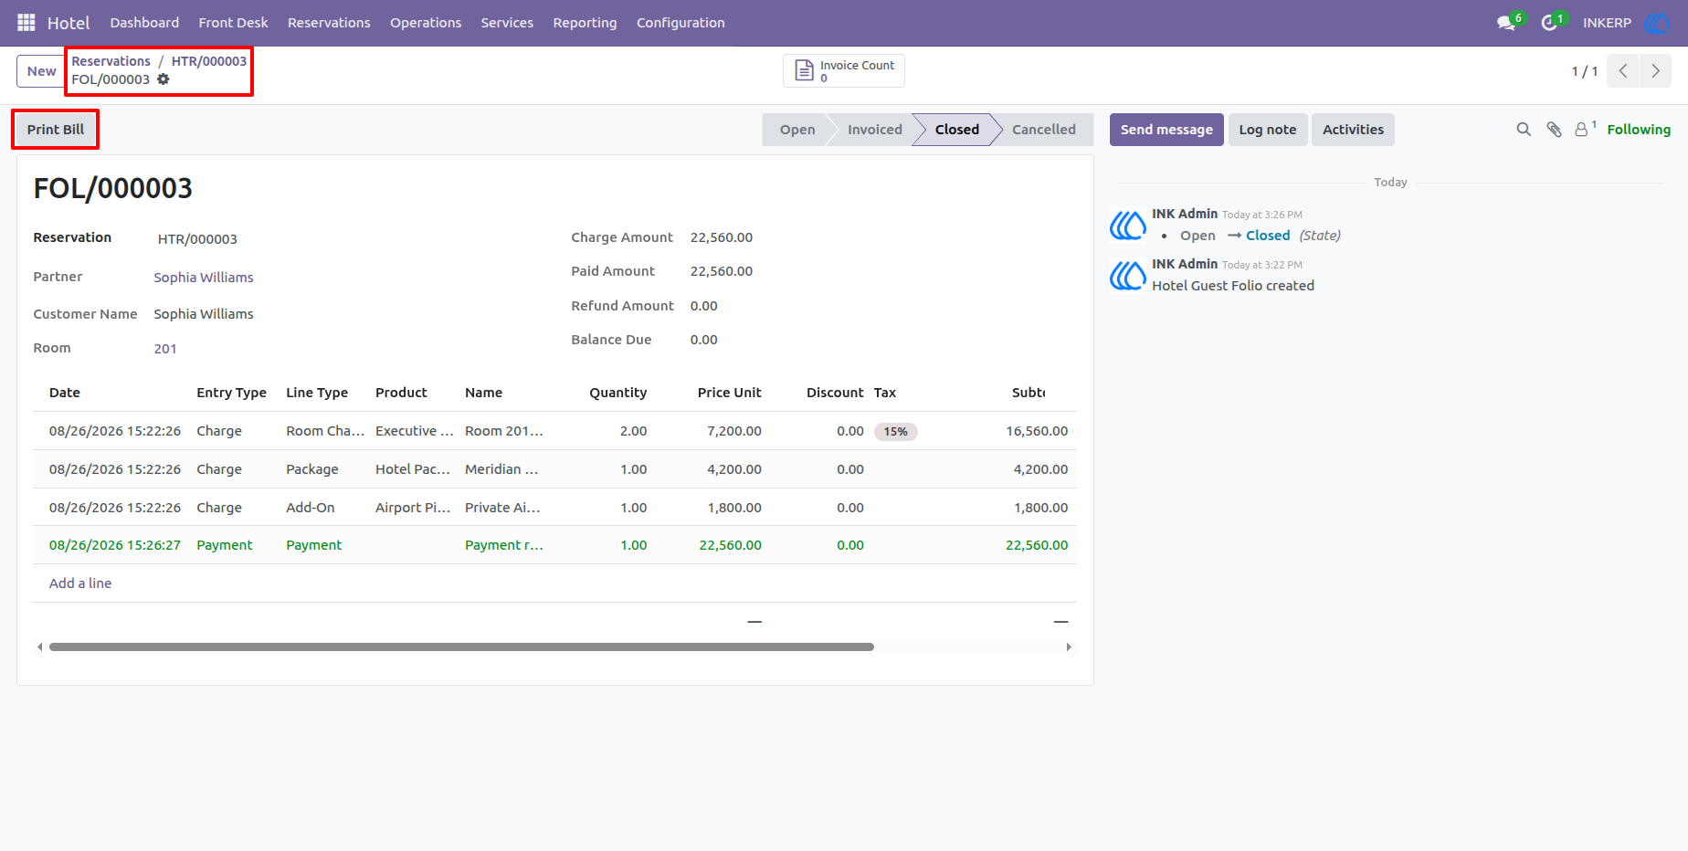Click the scrollbar left arrow
The image size is (1688, 851).
(39, 647)
